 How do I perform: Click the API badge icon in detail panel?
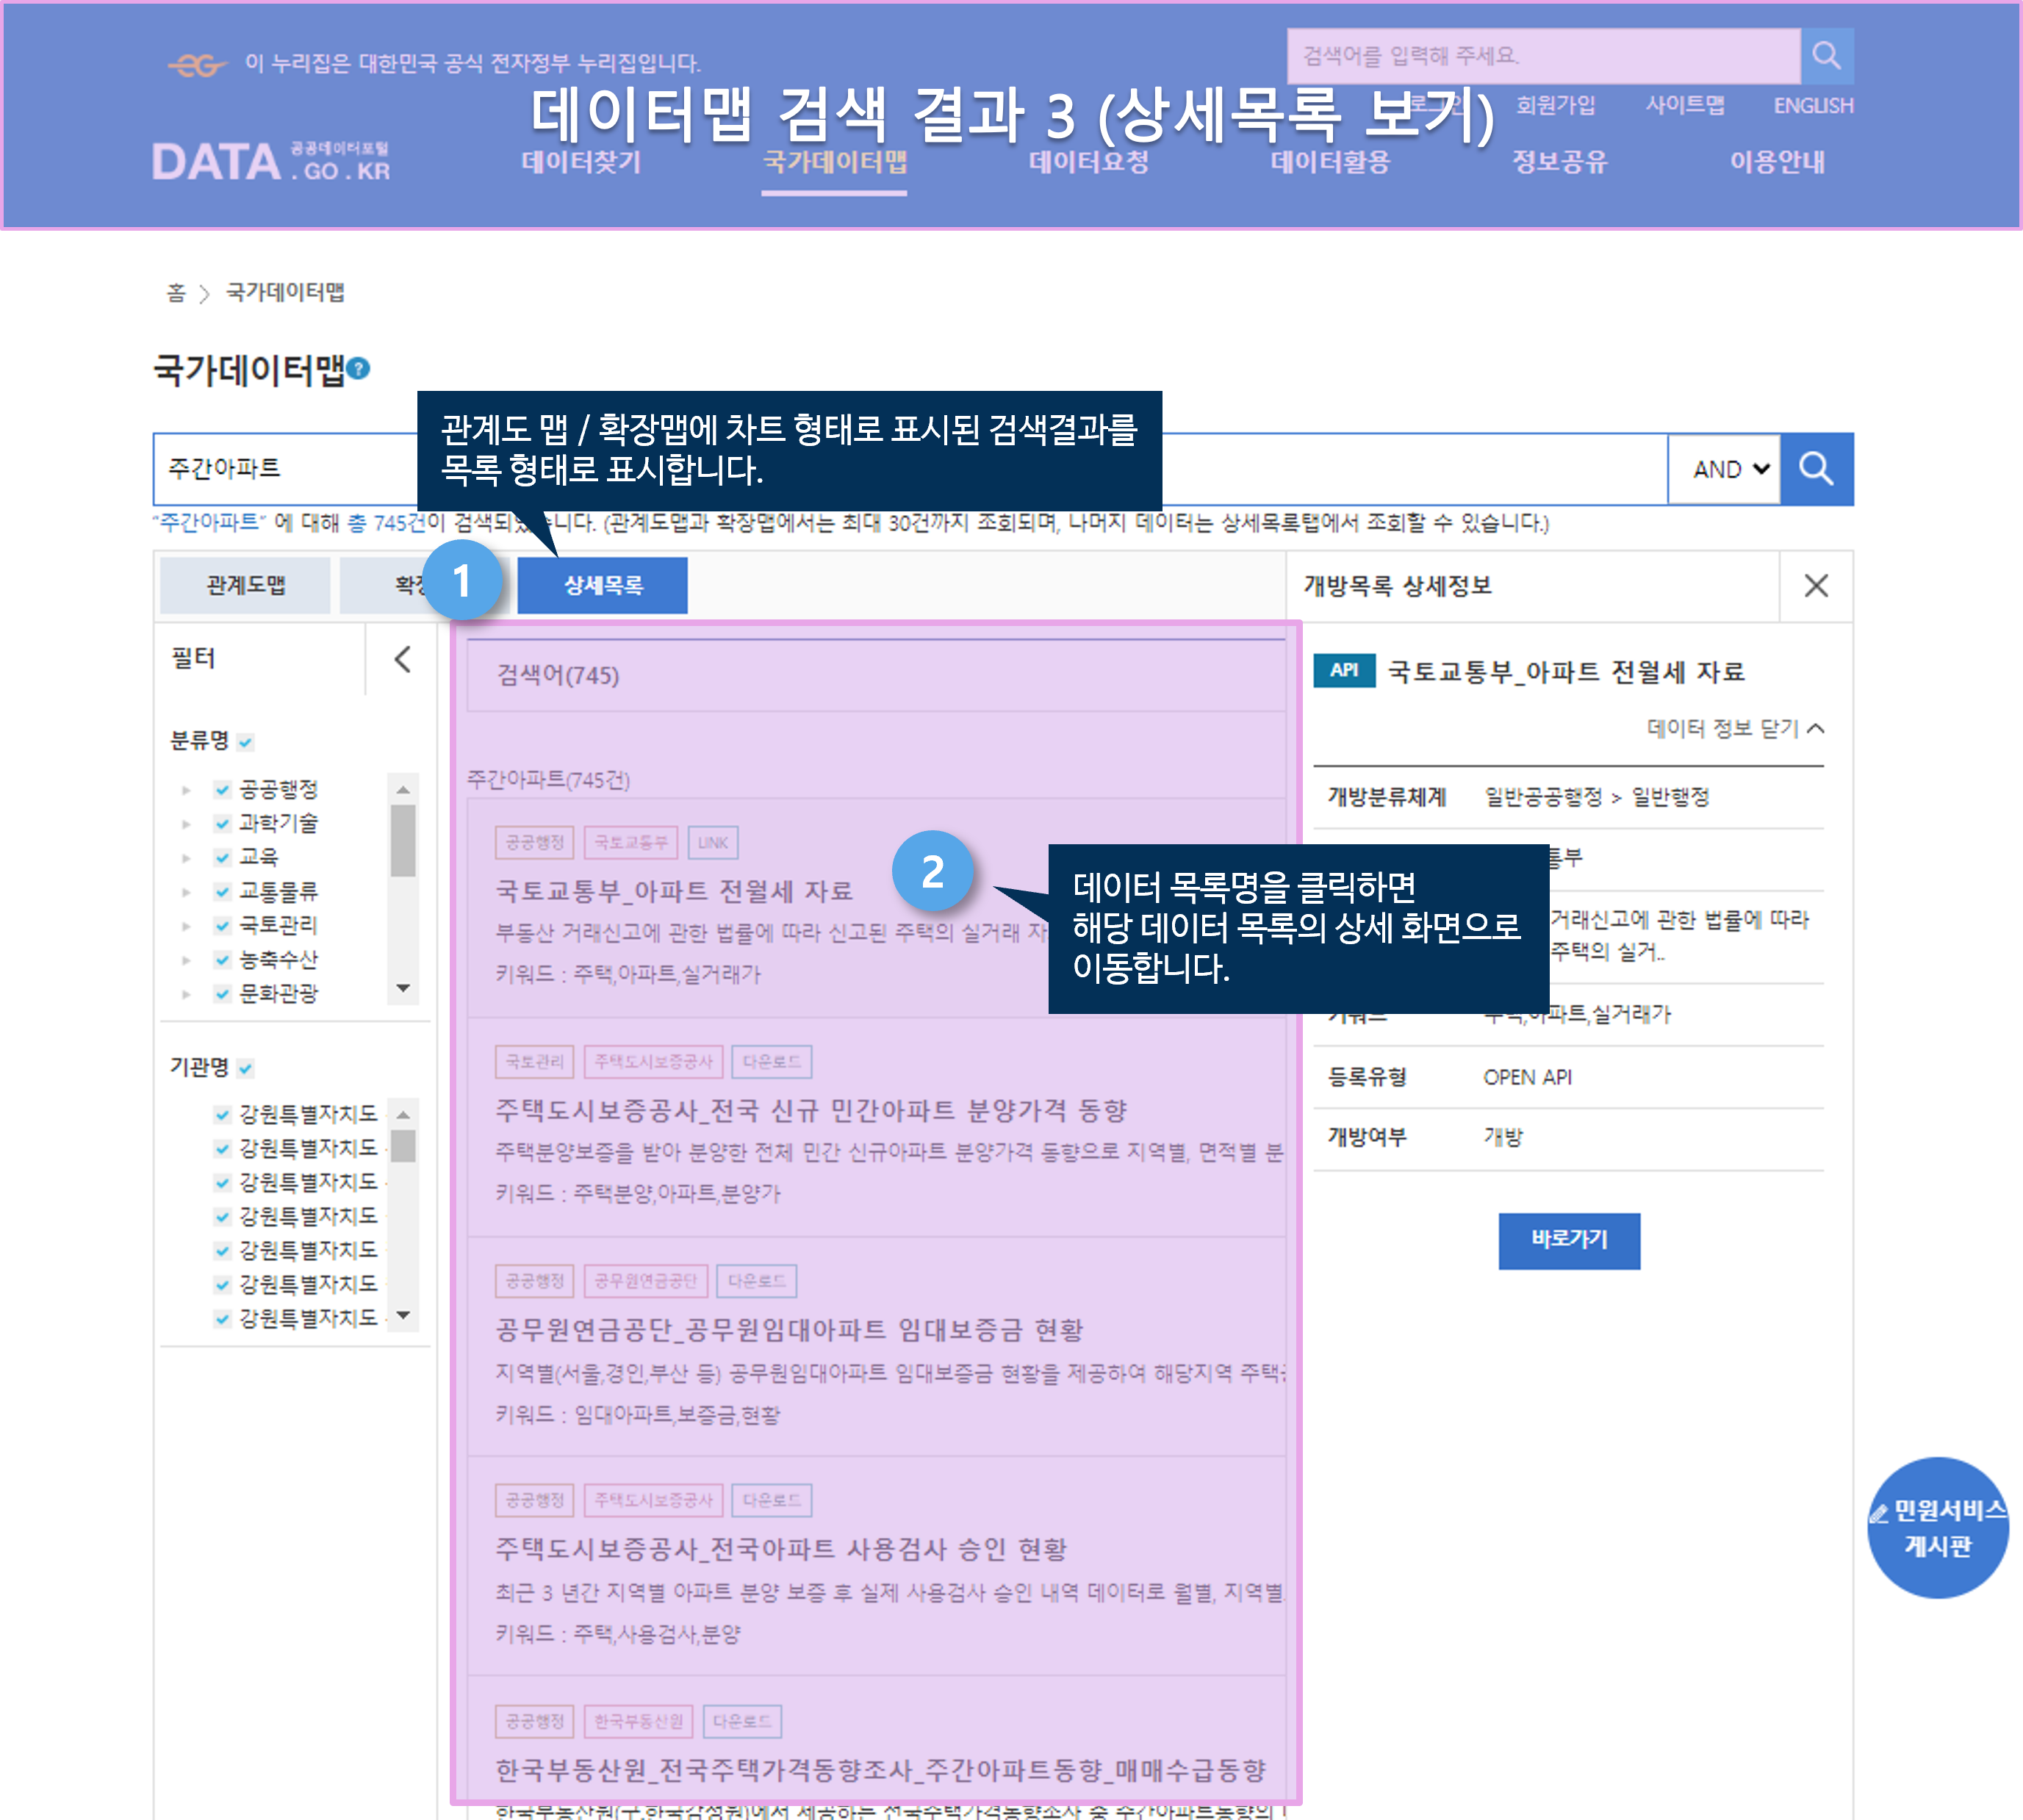tap(1343, 671)
